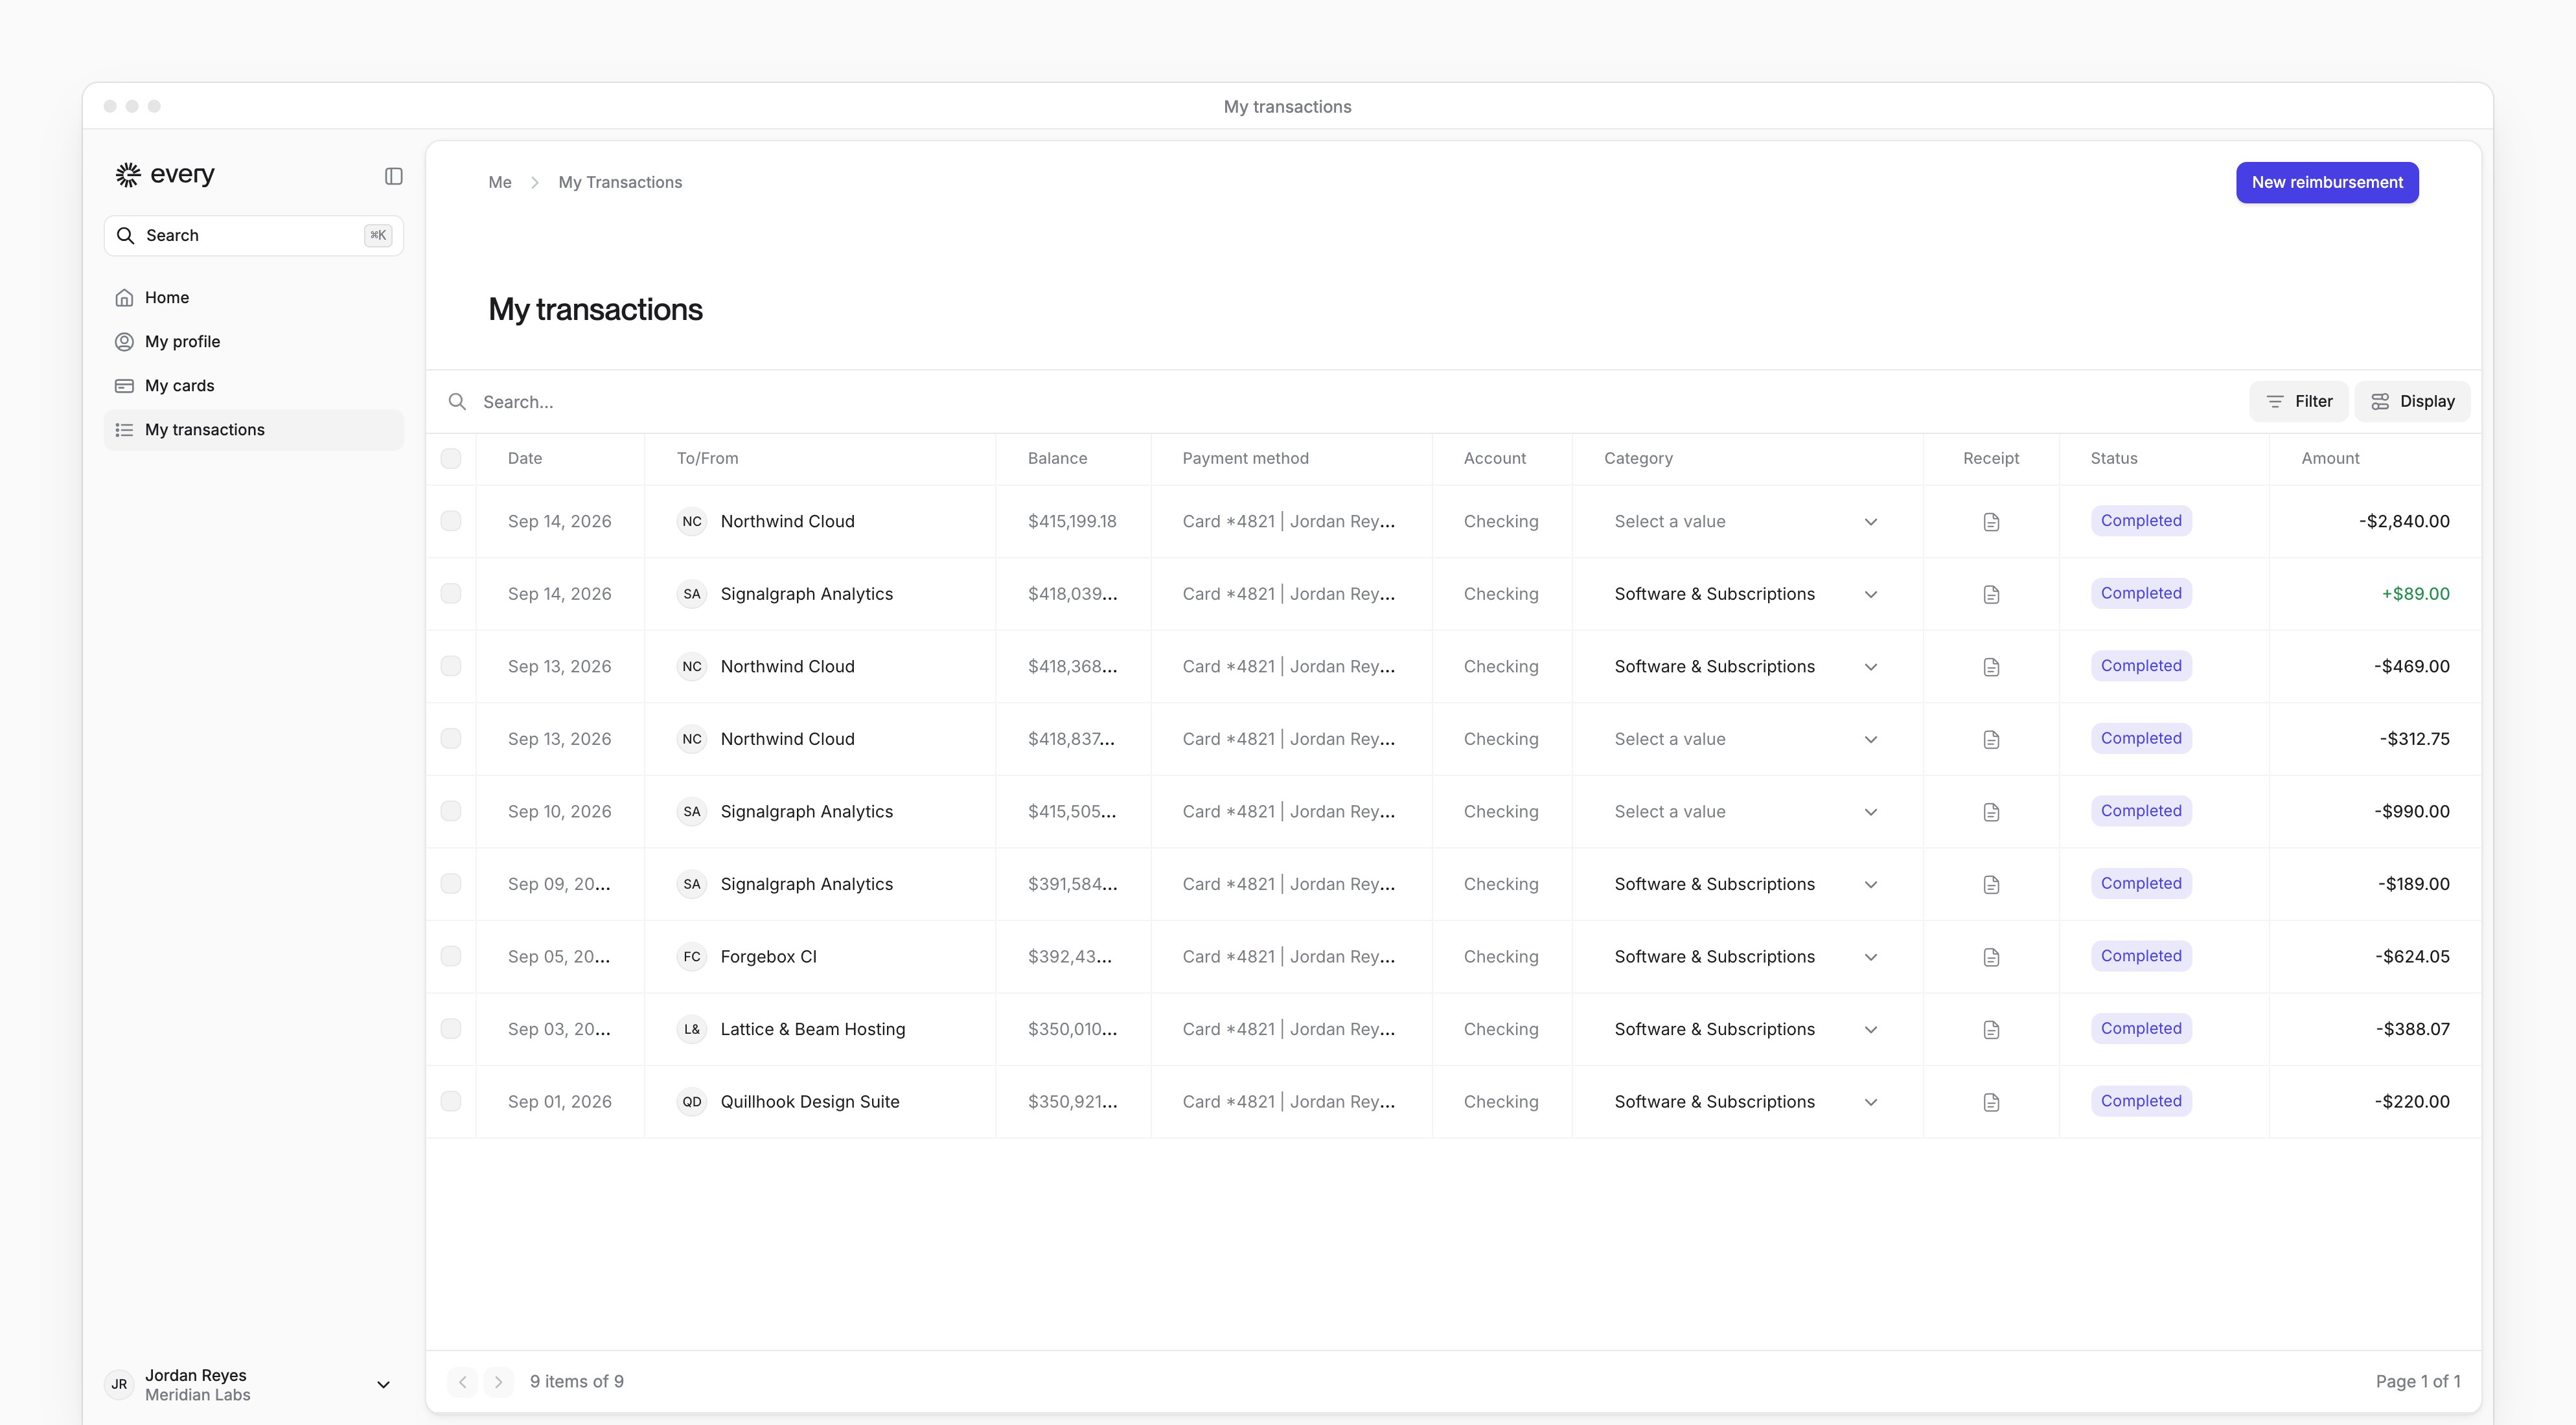Check the Northwind Cloud -$2,840.00 row checkbox
2576x1425 pixels.
pyautogui.click(x=451, y=521)
